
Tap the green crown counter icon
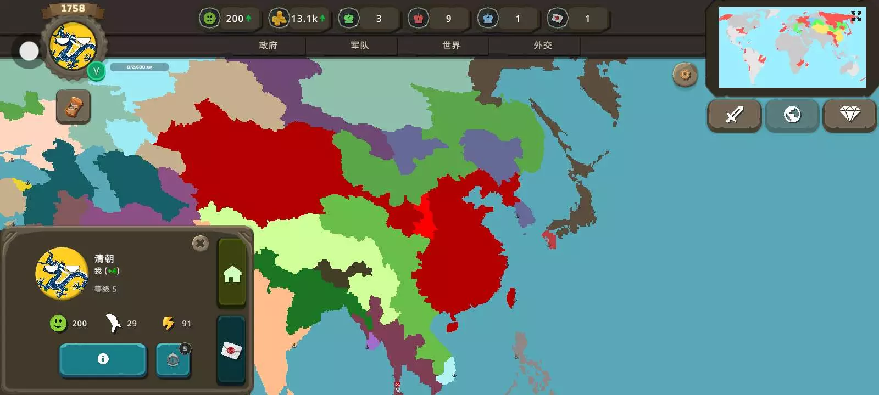click(349, 19)
